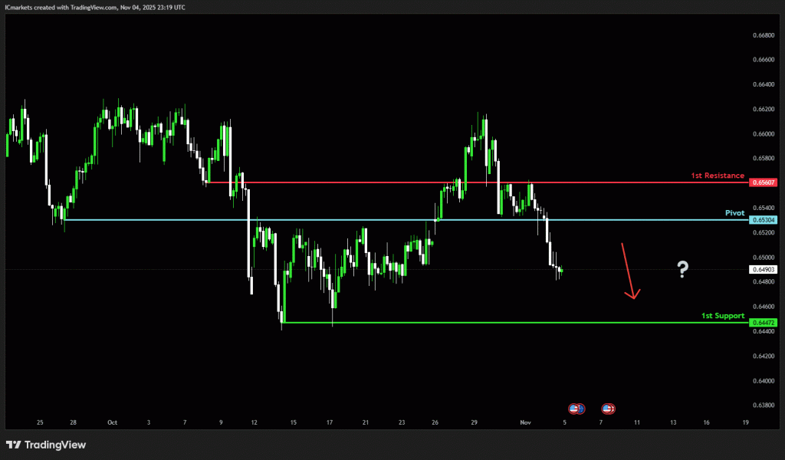The image size is (785, 460).
Task: Click date 25 on the time axis
Action: pyautogui.click(x=39, y=422)
